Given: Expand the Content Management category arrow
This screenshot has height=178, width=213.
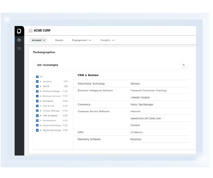Looking at the screenshot, I should [41, 111].
